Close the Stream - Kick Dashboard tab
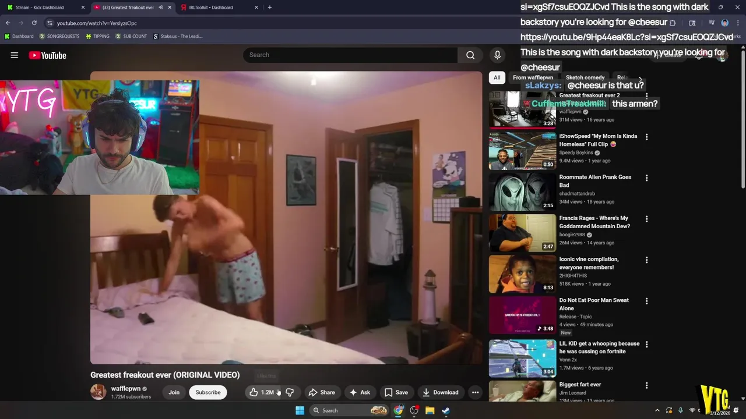This screenshot has width=746, height=419. [x=83, y=7]
